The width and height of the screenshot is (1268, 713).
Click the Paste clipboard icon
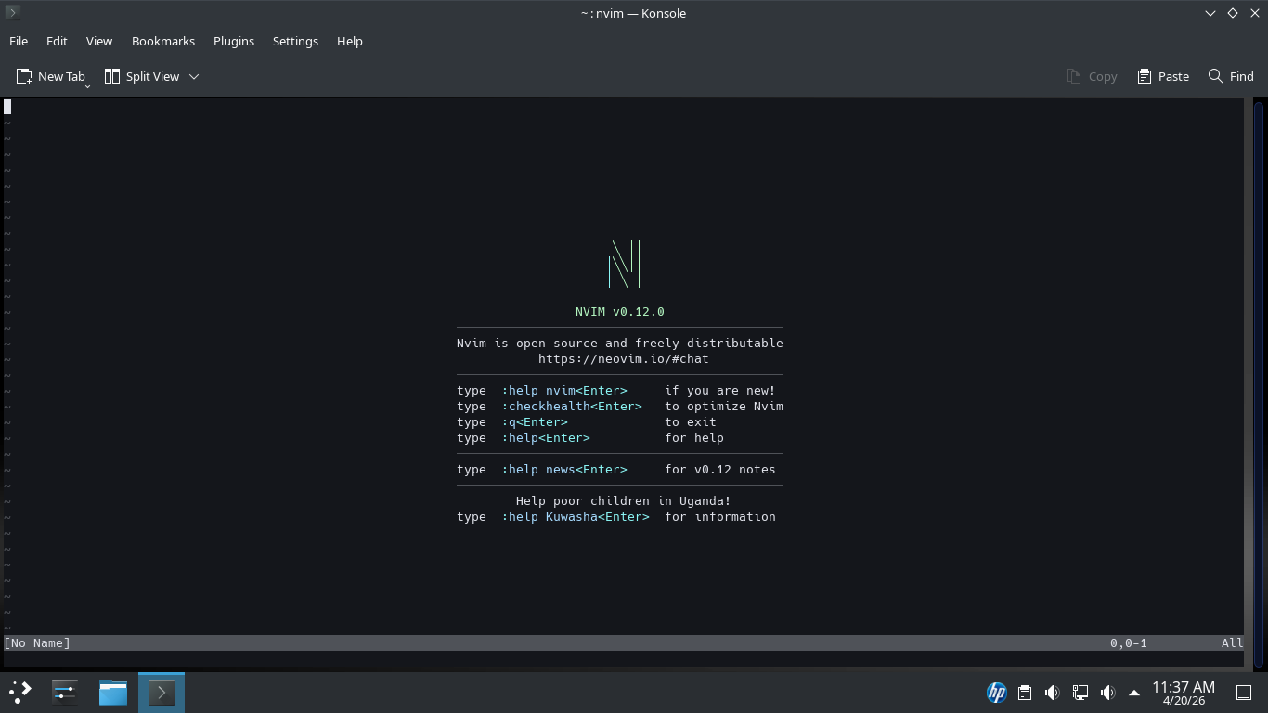click(x=1145, y=76)
